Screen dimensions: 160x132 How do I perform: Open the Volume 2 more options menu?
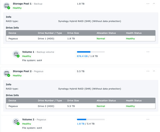(148, 119)
